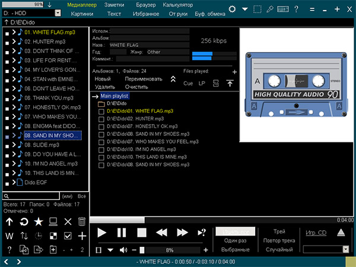Screen dimensions: 356x267
Task: Click the eject triangle icon
Action: coord(341,233)
